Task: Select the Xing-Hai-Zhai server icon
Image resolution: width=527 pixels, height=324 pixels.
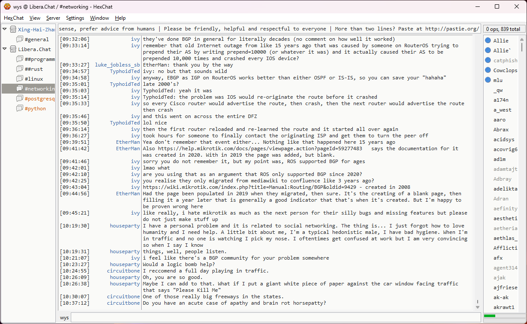Action: coord(13,29)
